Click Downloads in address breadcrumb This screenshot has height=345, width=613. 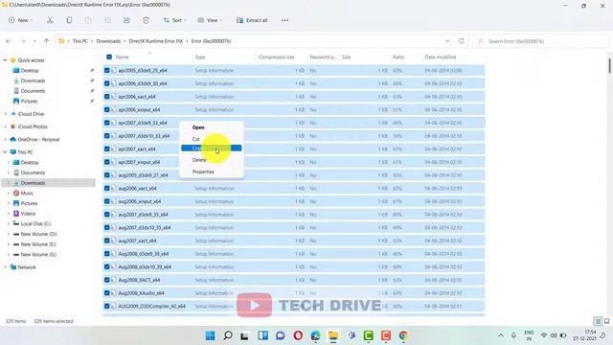[x=108, y=41]
